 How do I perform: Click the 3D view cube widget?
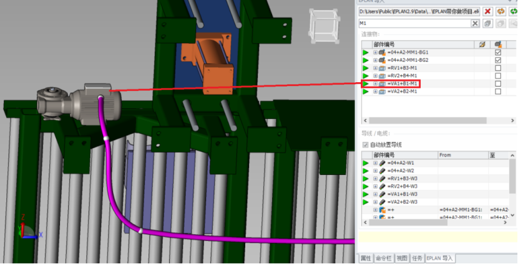coord(324,26)
